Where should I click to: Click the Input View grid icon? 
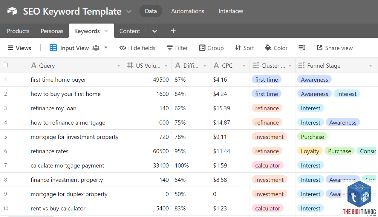click(53, 48)
